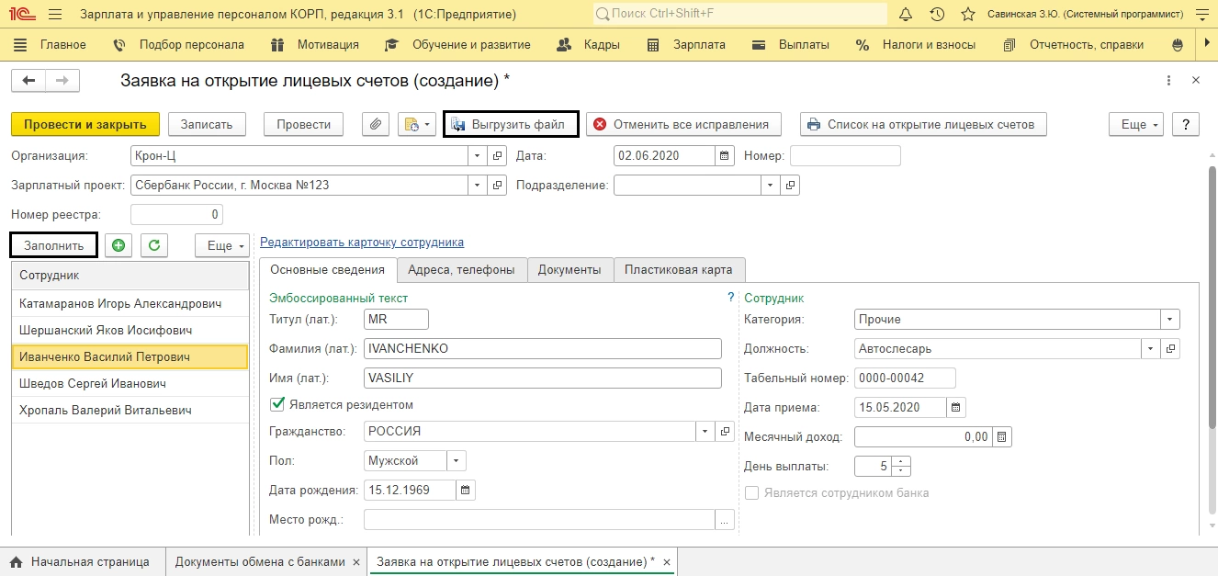Open the history clock icon
The image size is (1218, 576).
coord(937,15)
